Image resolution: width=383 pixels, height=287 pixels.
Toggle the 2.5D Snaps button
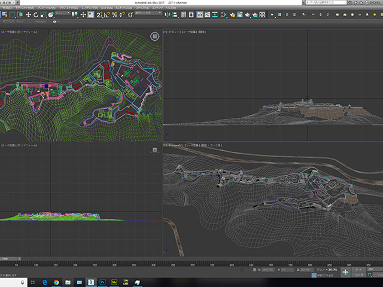click(99, 15)
